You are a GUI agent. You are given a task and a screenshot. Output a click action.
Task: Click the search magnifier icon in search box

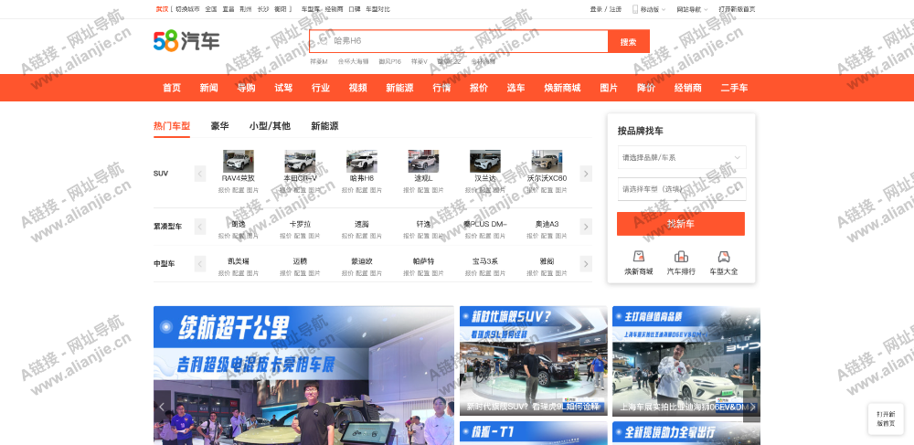pyautogui.click(x=323, y=41)
